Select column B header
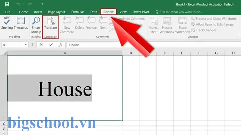241x135 pixels. click(131, 53)
